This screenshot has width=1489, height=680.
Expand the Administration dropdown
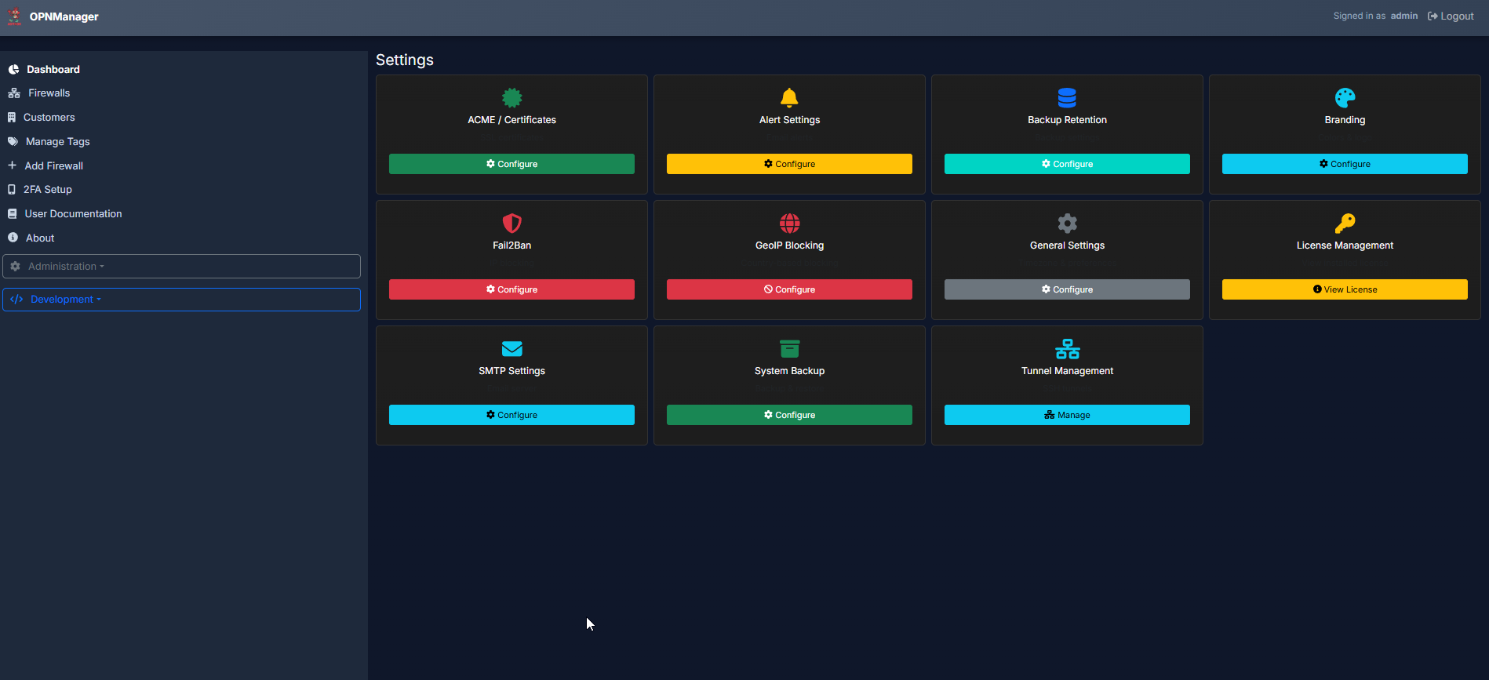click(x=181, y=267)
